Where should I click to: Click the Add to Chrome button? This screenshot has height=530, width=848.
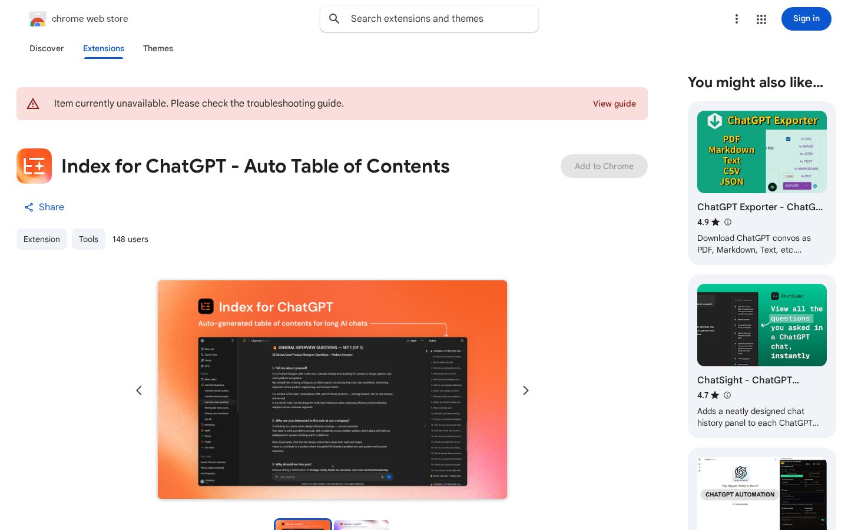[604, 166]
